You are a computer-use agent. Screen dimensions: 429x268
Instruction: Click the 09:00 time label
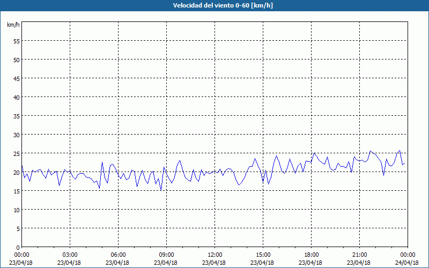(166, 255)
